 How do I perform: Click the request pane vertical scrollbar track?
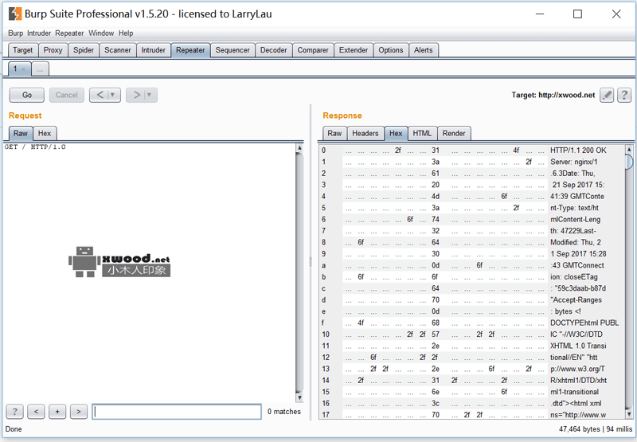coord(299,273)
